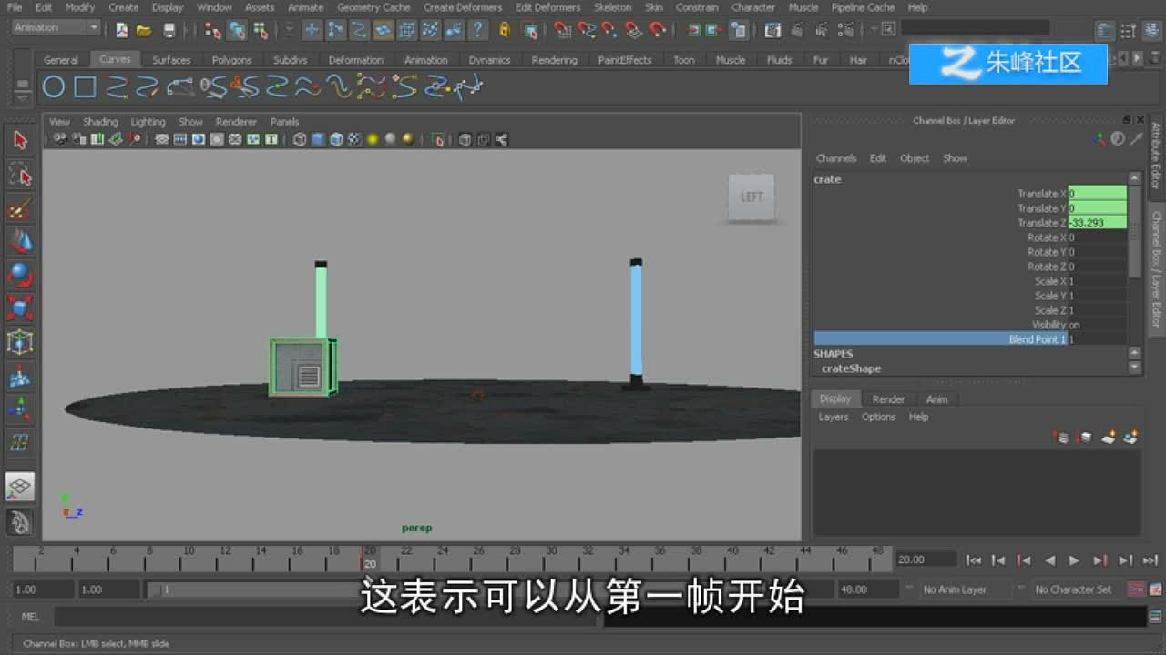Viewport: 1166px width, 655px height.
Task: Go to end of playback range
Action: pyautogui.click(x=1151, y=560)
